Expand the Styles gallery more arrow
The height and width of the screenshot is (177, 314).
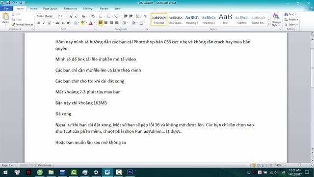pyautogui.click(x=269, y=25)
